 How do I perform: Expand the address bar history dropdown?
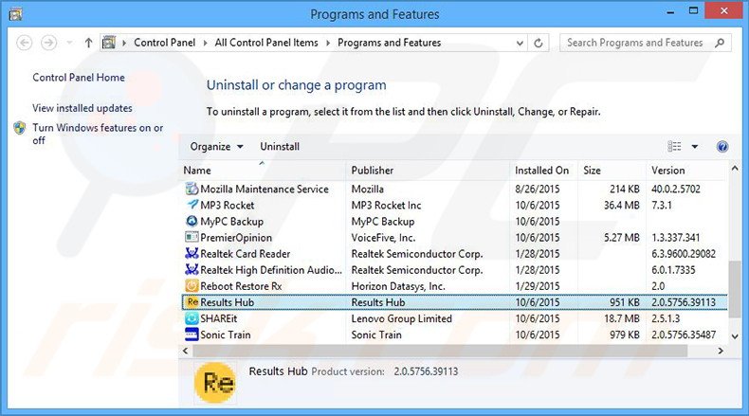[520, 43]
